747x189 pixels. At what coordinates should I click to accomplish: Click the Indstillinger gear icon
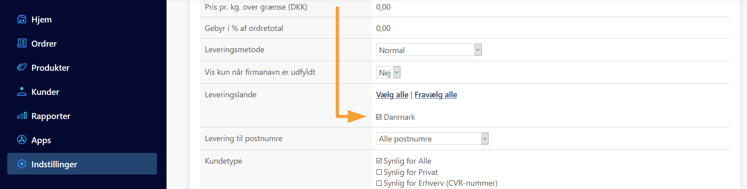tap(22, 164)
